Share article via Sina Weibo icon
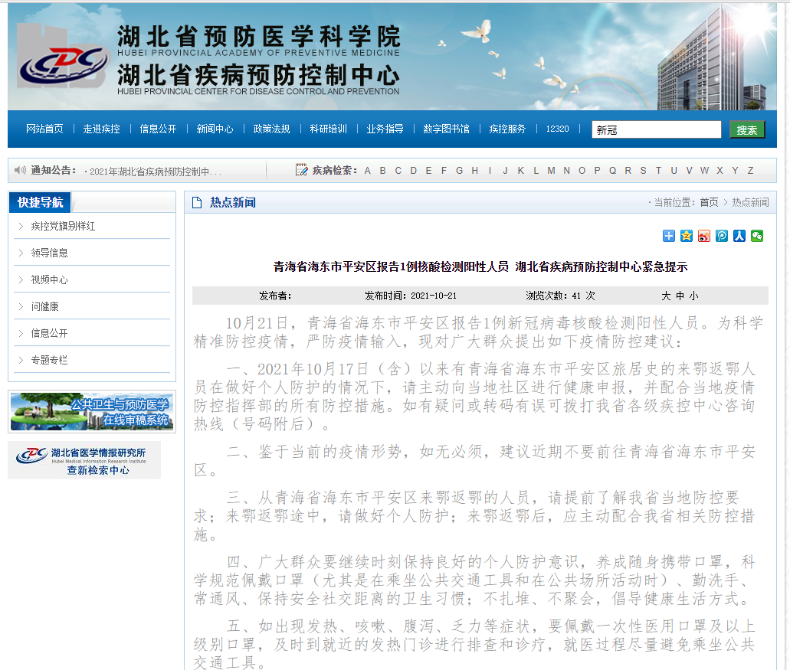The width and height of the screenshot is (790, 670). (x=704, y=236)
